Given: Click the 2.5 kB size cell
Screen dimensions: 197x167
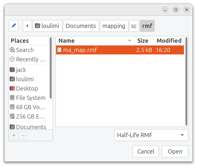Looking at the screenshot, I should point(144,50).
